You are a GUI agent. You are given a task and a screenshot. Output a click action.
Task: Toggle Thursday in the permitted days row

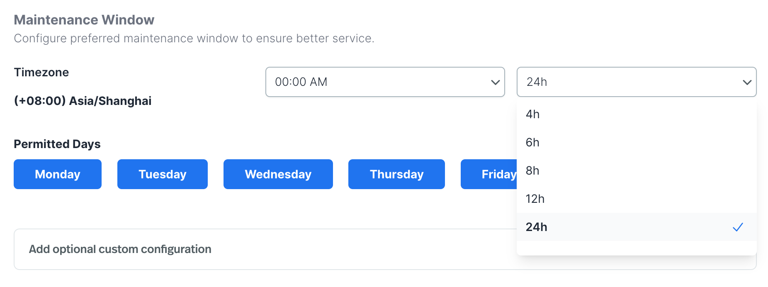coord(396,174)
